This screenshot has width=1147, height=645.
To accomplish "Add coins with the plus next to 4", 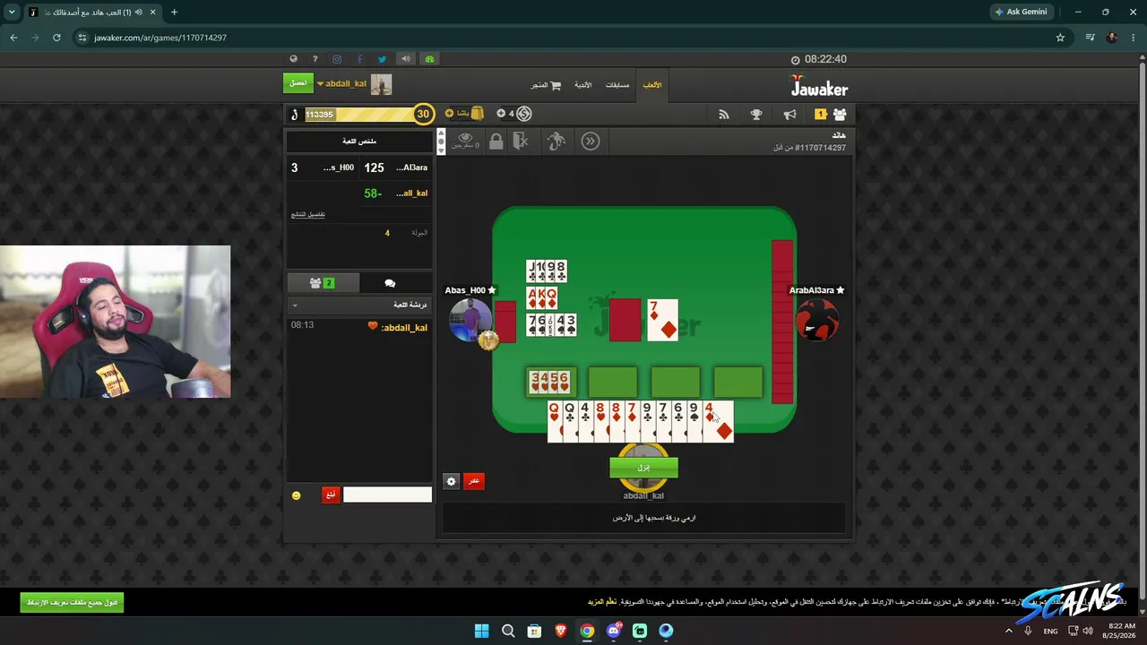I will [501, 114].
